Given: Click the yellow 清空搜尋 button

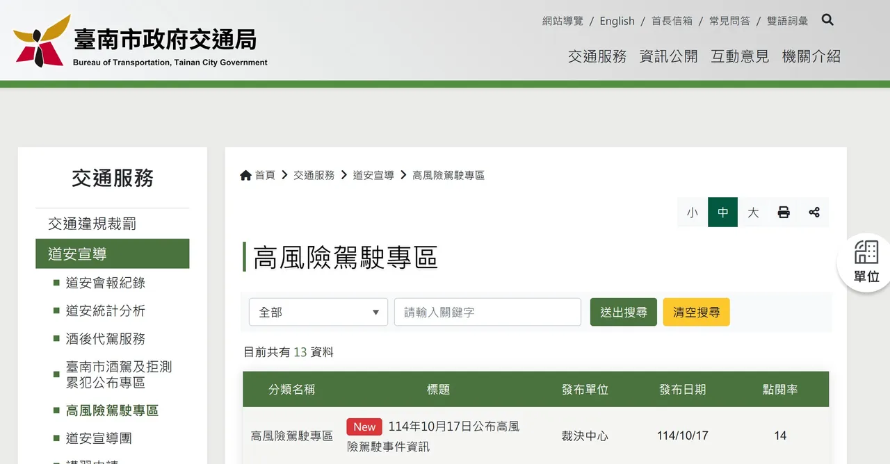Looking at the screenshot, I should (696, 313).
